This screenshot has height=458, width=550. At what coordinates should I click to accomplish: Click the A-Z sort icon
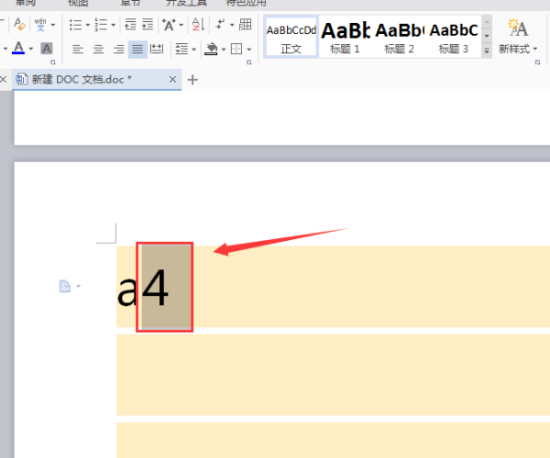click(x=198, y=25)
